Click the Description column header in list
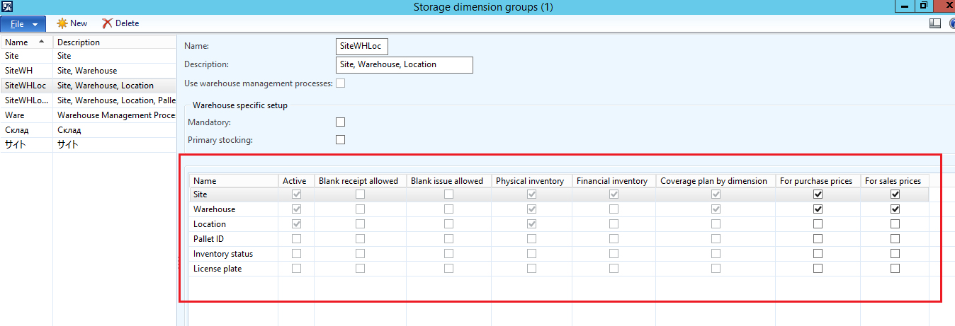 tap(79, 42)
